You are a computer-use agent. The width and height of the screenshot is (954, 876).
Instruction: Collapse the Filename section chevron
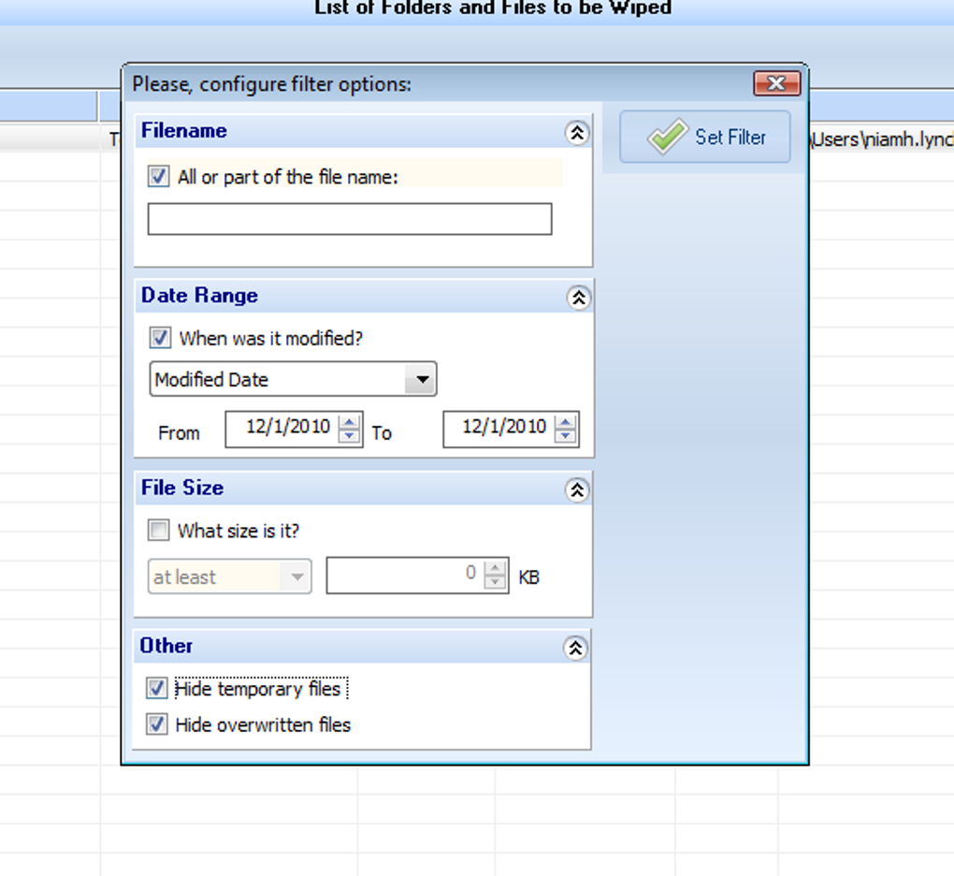[577, 132]
